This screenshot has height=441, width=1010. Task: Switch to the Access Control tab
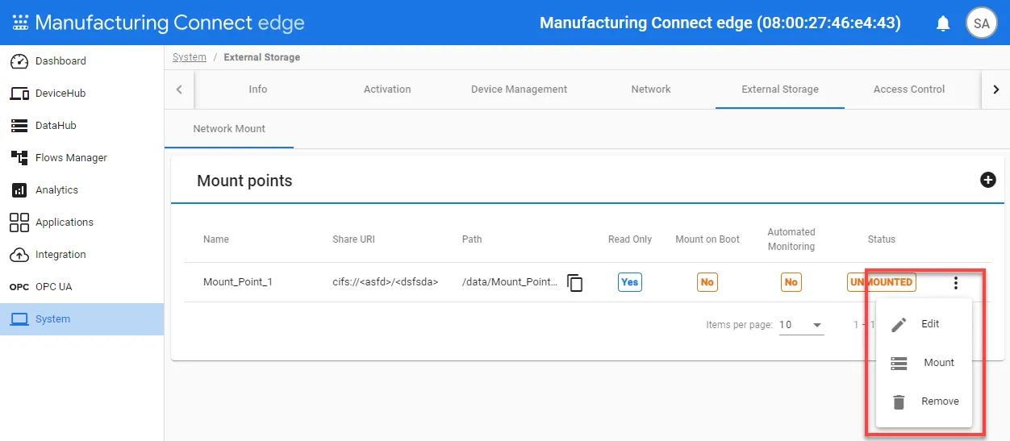click(x=909, y=89)
